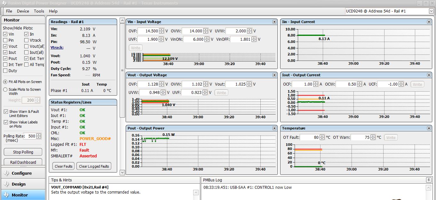Adjust the Iout UCF stepper

point(401,84)
